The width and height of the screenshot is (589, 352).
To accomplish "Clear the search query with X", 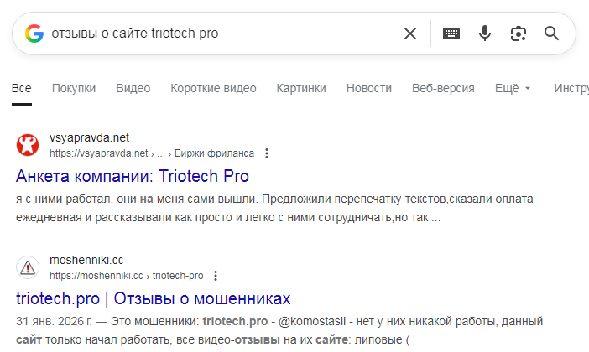I will point(410,34).
